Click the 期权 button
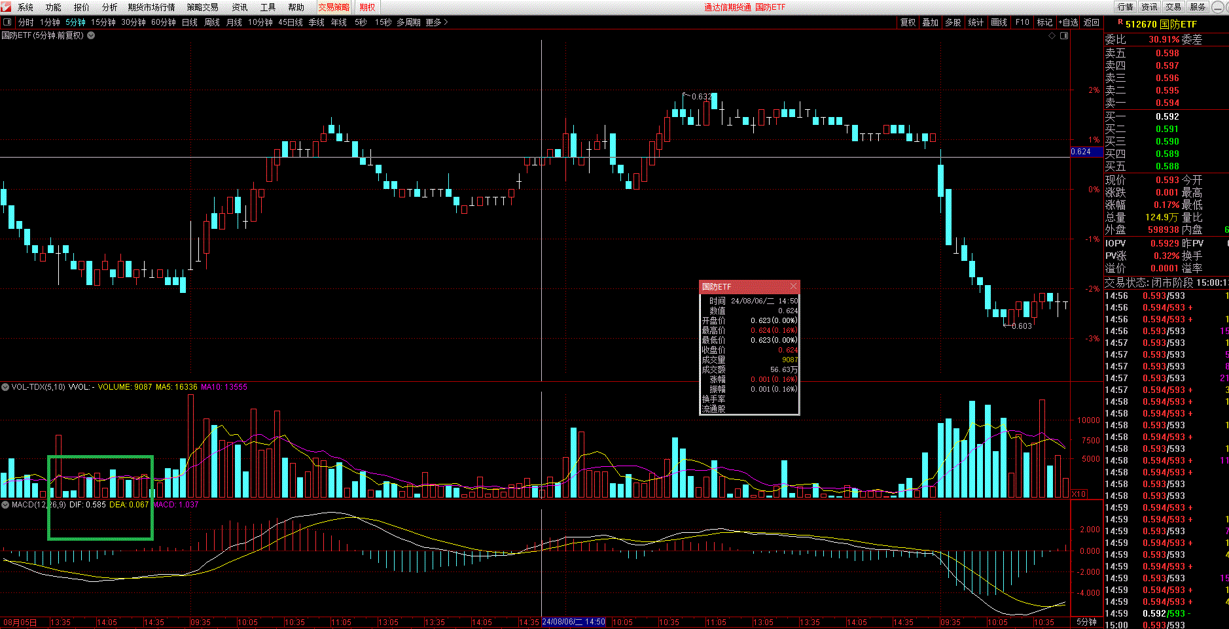The width and height of the screenshot is (1229, 629). (x=368, y=7)
